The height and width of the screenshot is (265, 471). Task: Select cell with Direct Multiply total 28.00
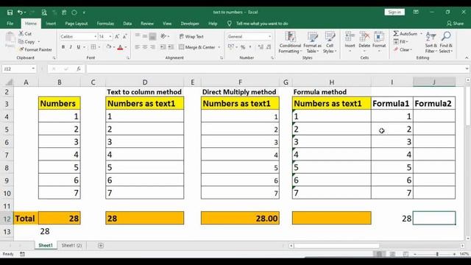point(240,218)
